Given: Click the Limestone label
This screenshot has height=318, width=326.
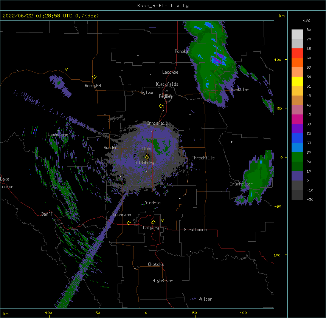Looking at the screenshot, I should (58, 134).
